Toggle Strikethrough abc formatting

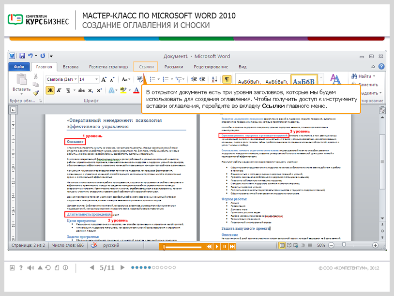[81, 90]
